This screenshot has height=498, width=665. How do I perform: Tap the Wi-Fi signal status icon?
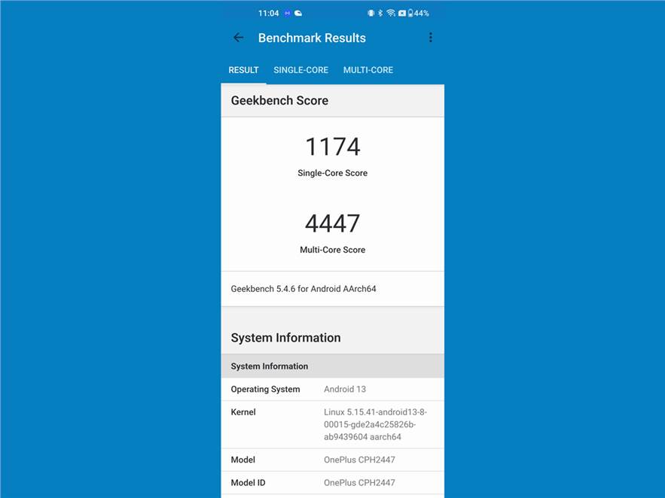pyautogui.click(x=391, y=14)
